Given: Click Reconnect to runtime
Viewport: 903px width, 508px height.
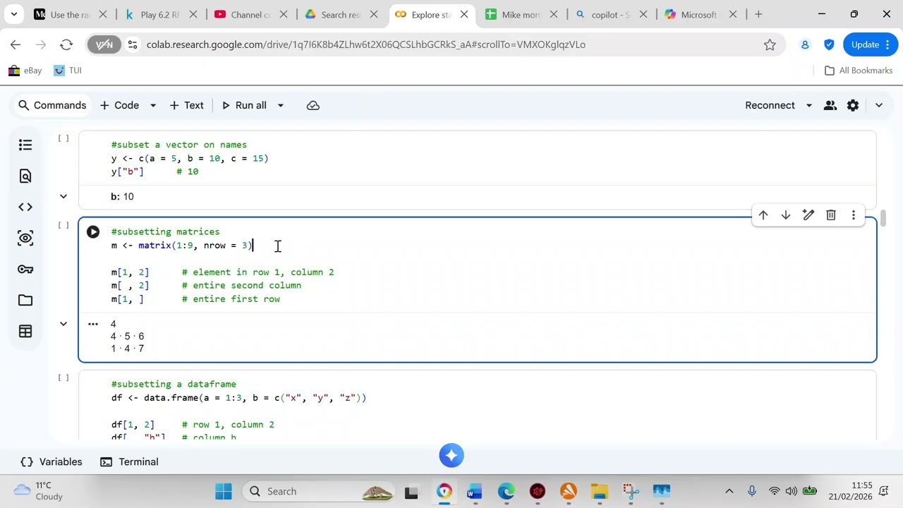Looking at the screenshot, I should pyautogui.click(x=770, y=105).
